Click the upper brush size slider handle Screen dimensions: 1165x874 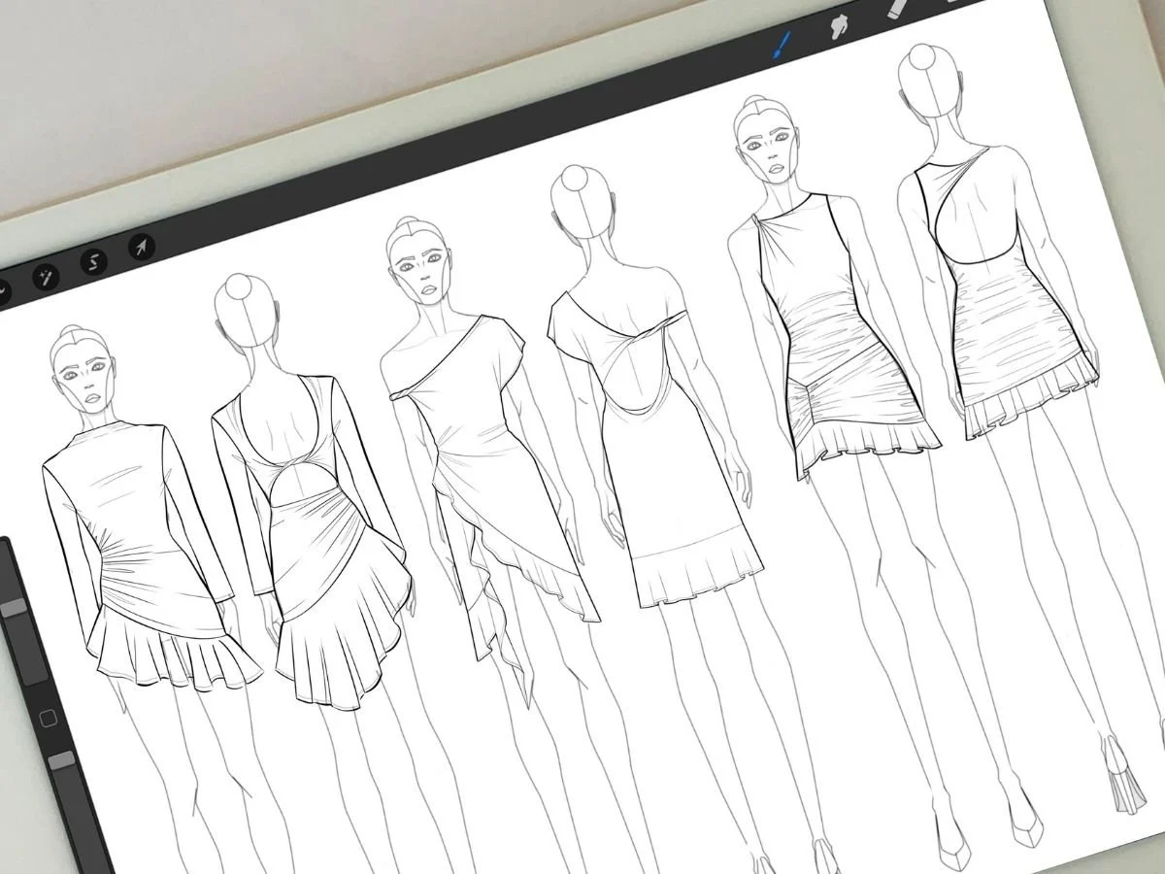(x=15, y=608)
